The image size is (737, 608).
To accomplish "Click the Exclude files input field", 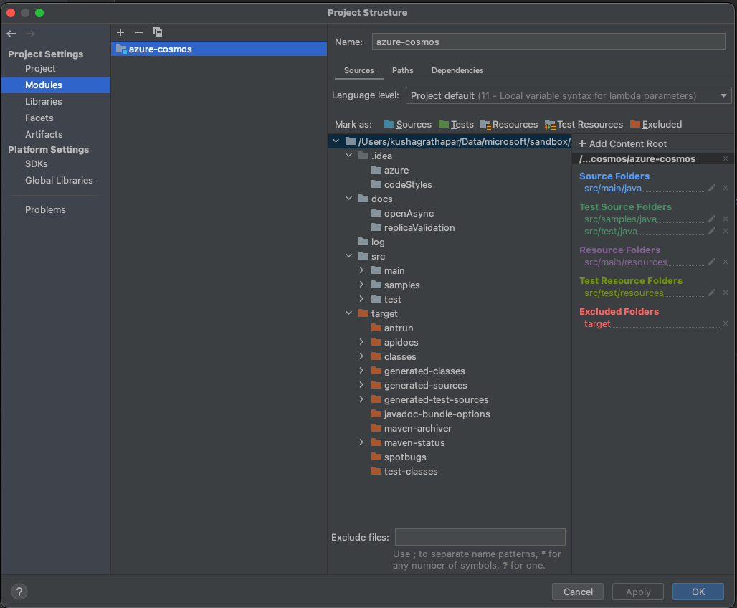I will click(x=480, y=536).
